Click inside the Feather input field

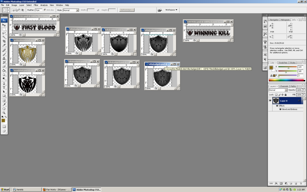point(38,10)
